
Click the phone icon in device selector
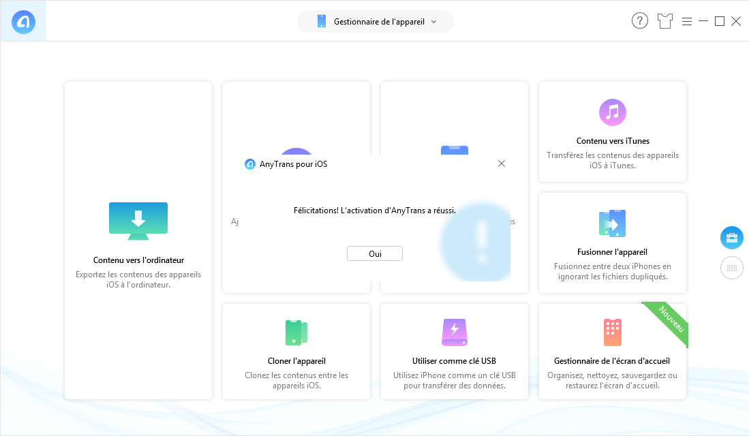click(322, 22)
